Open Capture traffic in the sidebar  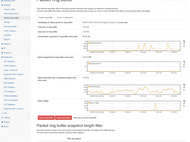(x=9, y=9)
